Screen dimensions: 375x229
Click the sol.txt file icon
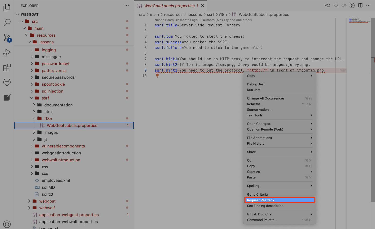point(37,194)
